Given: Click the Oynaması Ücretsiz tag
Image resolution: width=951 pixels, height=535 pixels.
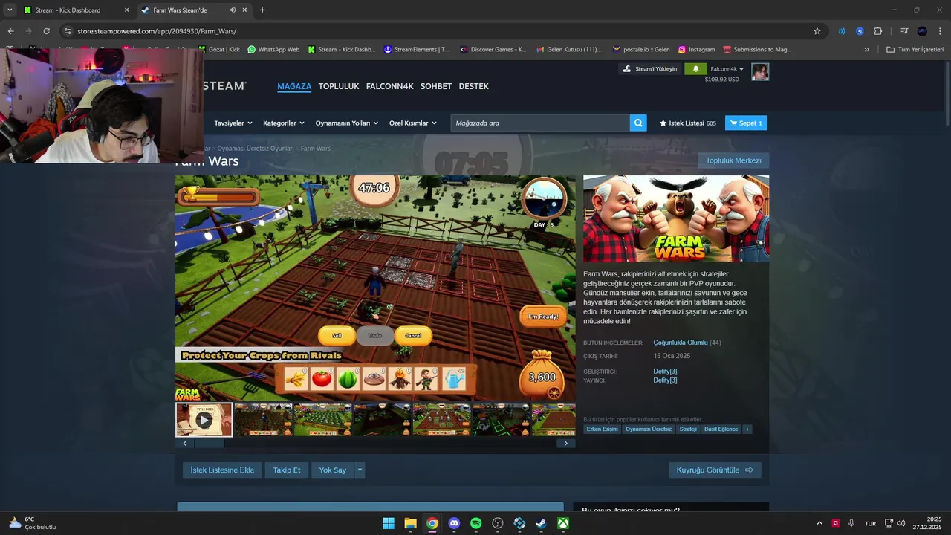Looking at the screenshot, I should [649, 429].
